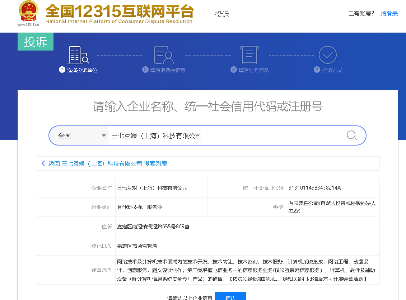Click the company name search input field

pos(225,136)
